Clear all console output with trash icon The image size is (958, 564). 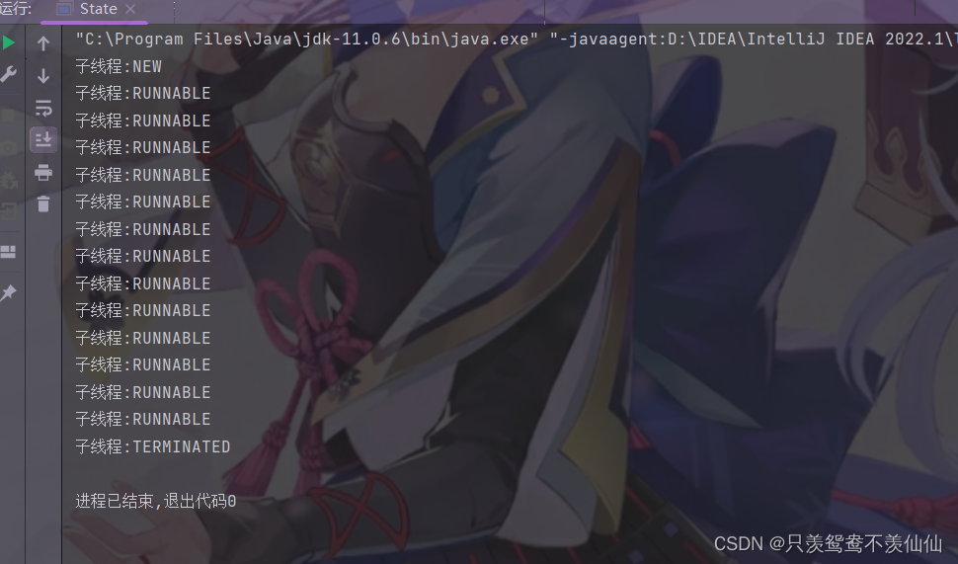(x=43, y=203)
